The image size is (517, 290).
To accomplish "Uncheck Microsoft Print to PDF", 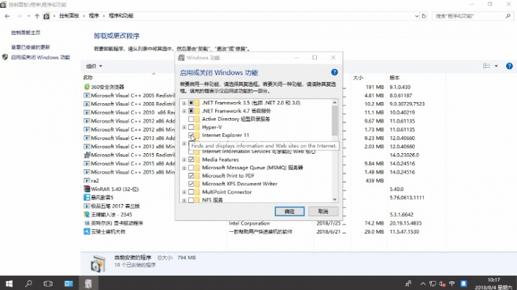I will point(191,176).
